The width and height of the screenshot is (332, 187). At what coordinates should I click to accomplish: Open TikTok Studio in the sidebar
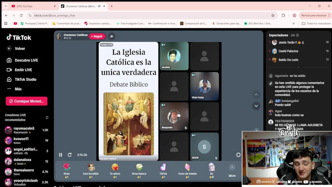click(x=22, y=79)
